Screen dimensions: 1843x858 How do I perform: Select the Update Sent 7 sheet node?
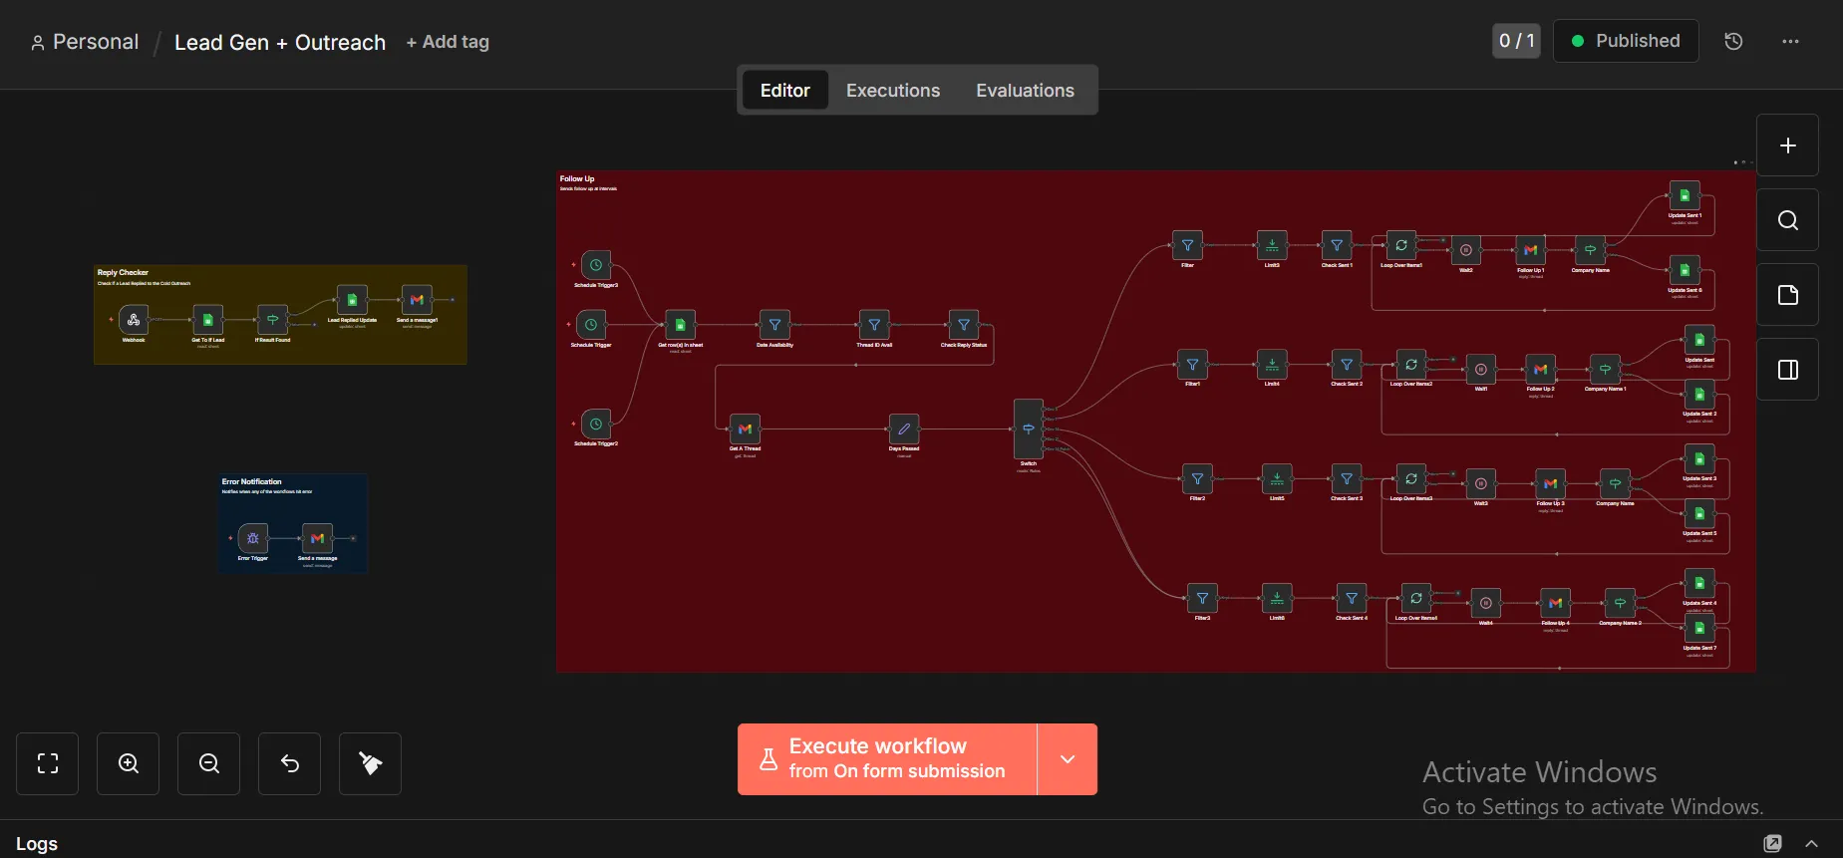(x=1699, y=628)
